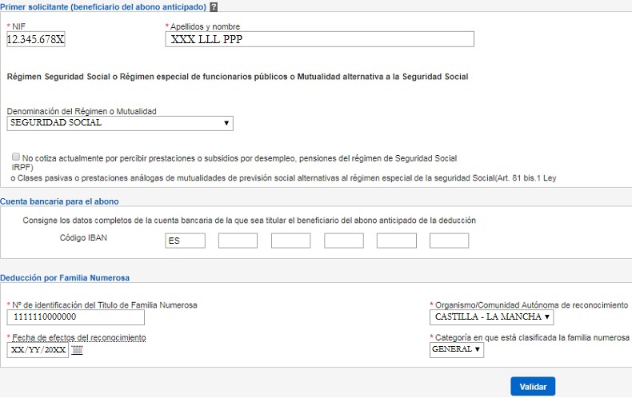The image size is (632, 398).
Task: Open Organismo/Comunidad Autónoma dropdown
Action: click(491, 317)
